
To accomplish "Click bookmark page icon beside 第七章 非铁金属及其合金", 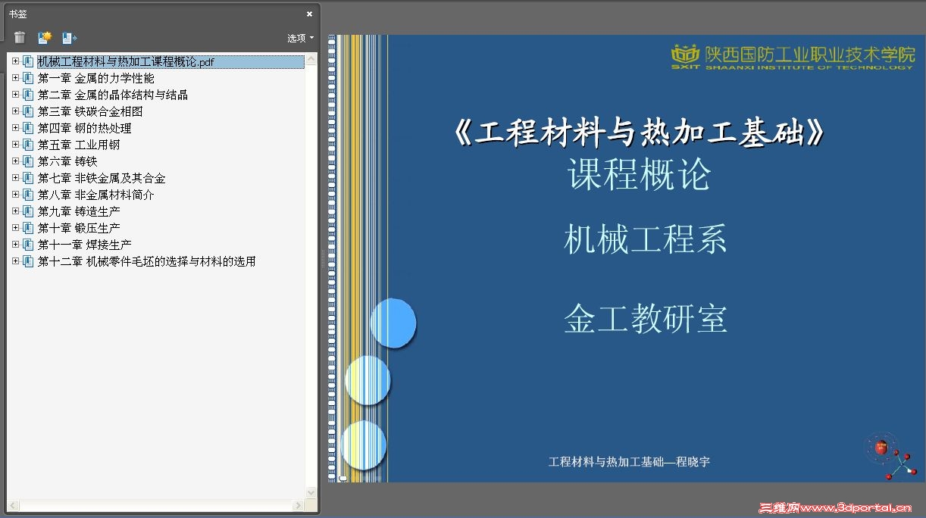I will tap(28, 178).
